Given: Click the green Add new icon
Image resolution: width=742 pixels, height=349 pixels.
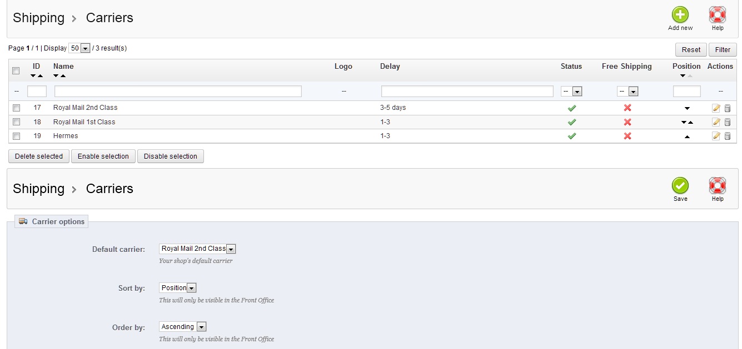Looking at the screenshot, I should pyautogui.click(x=680, y=15).
